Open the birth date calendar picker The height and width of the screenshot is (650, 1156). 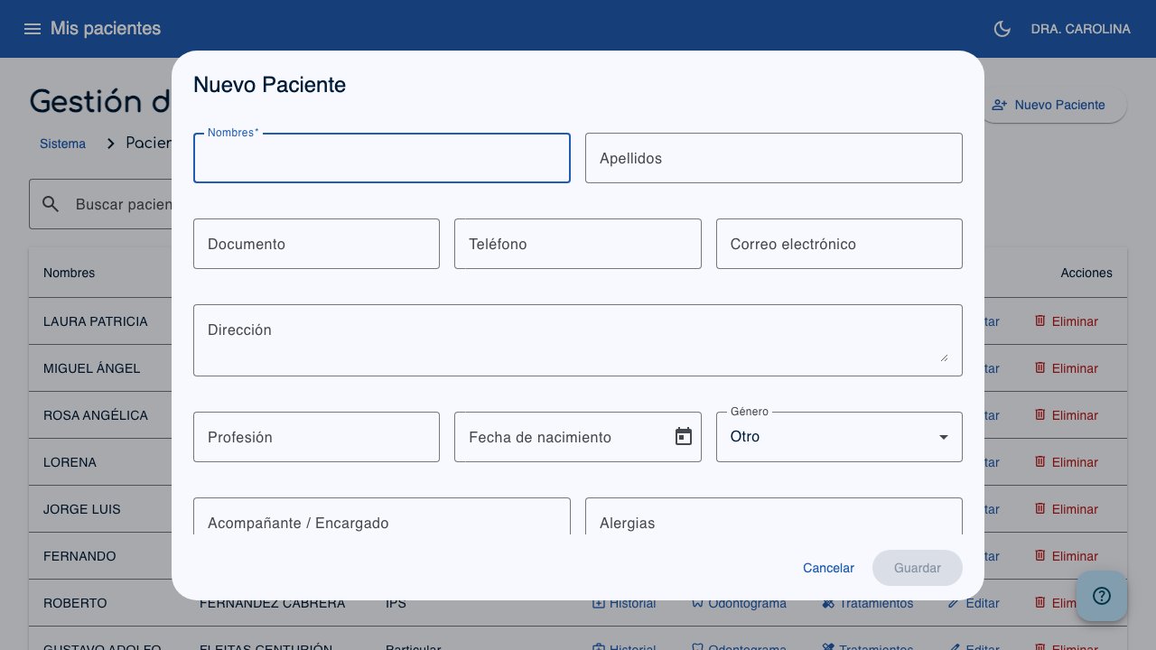click(x=684, y=437)
